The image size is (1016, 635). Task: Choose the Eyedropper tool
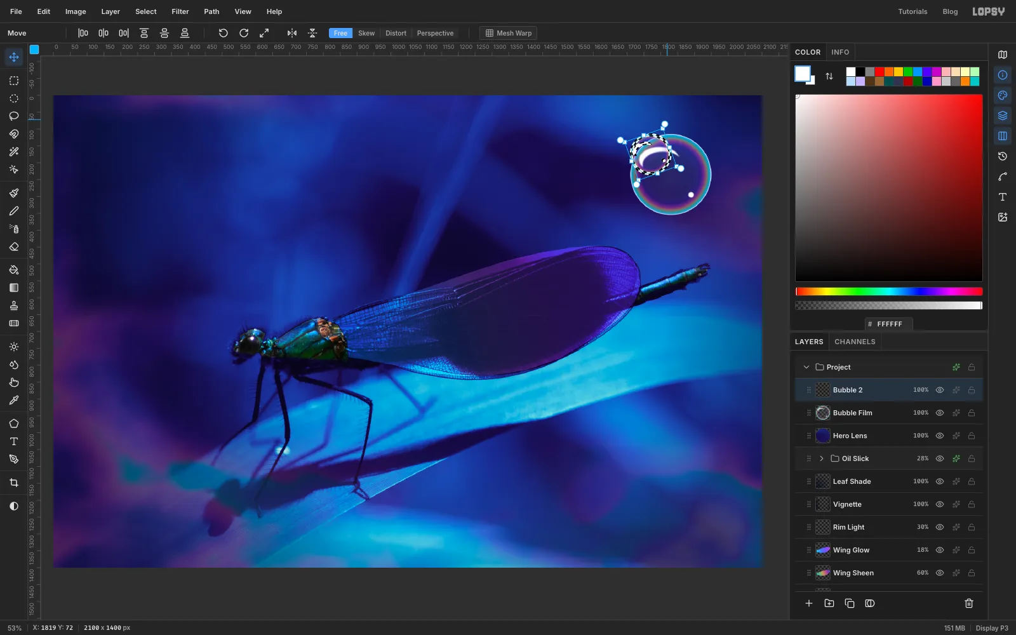(x=14, y=400)
